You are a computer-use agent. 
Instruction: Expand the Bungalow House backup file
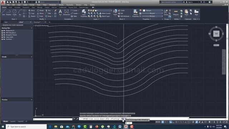click(2, 35)
